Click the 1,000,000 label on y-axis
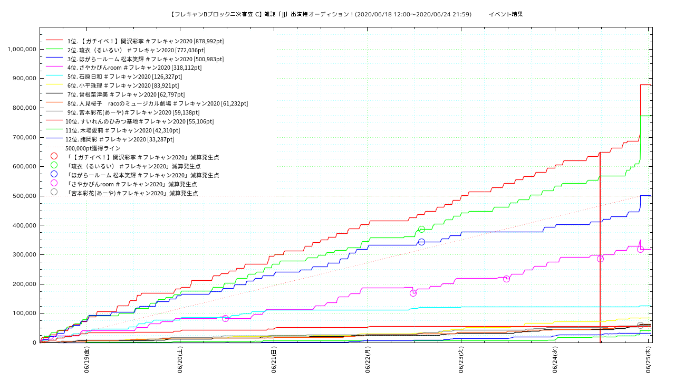This screenshot has width=675, height=380. pyautogui.click(x=22, y=49)
